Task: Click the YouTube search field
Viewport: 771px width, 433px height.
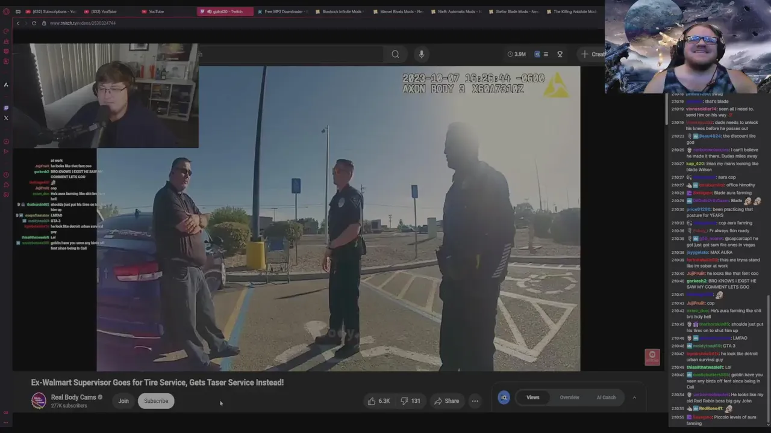Action: [290, 54]
